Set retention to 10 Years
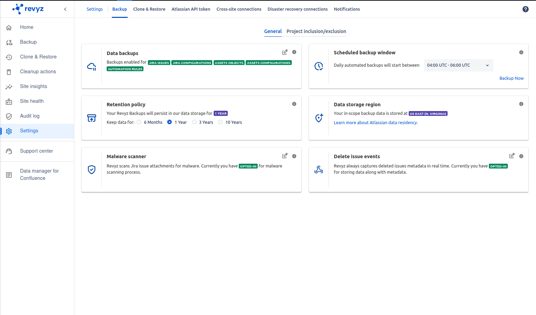Image resolution: width=536 pixels, height=315 pixels. tap(221, 122)
